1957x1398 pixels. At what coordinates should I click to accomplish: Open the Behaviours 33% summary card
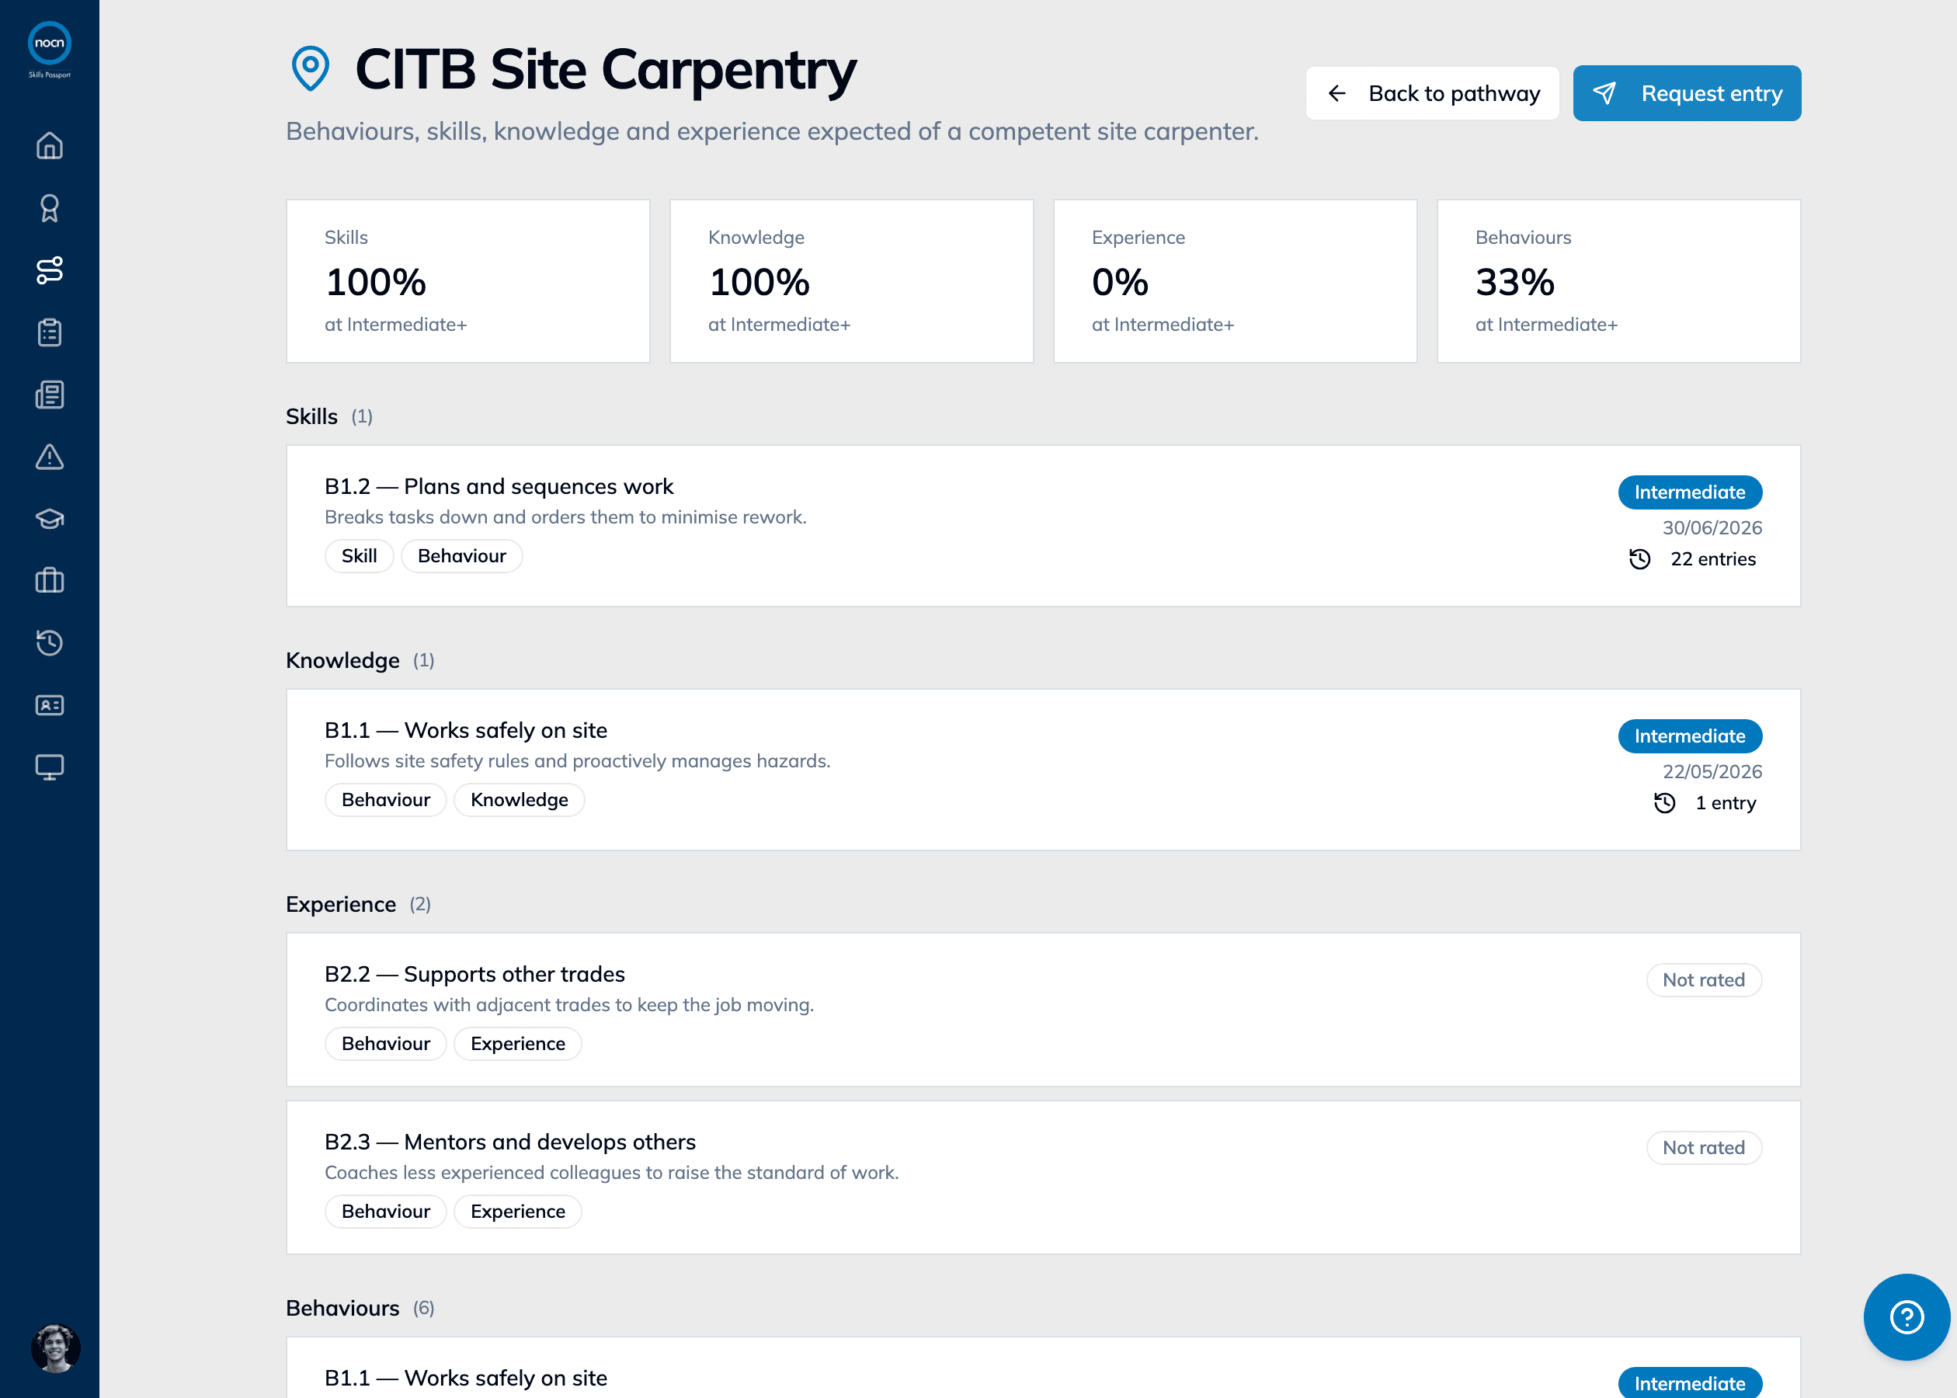click(x=1618, y=280)
